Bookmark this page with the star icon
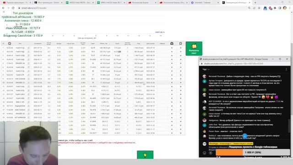 point(259,8)
